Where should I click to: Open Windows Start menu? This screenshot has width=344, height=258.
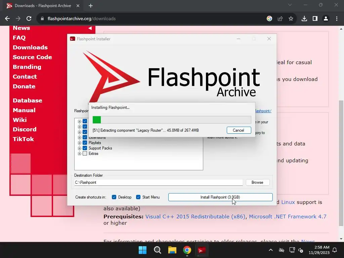click(142, 250)
